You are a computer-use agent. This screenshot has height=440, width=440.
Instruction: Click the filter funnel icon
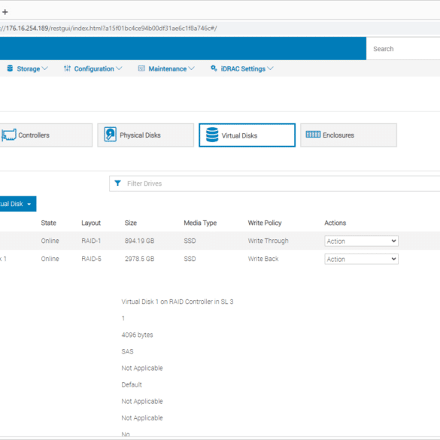(117, 184)
